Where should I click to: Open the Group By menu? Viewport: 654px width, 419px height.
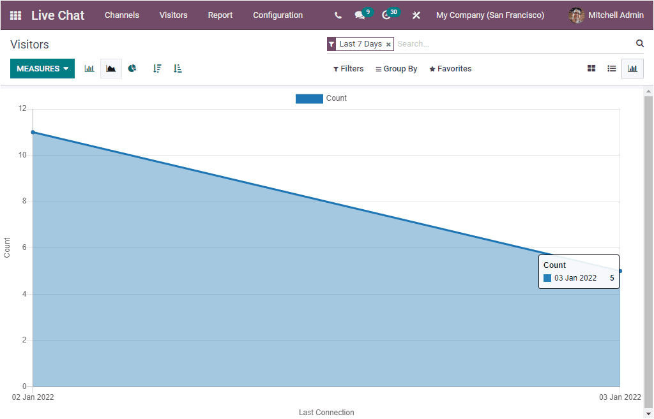coord(396,68)
